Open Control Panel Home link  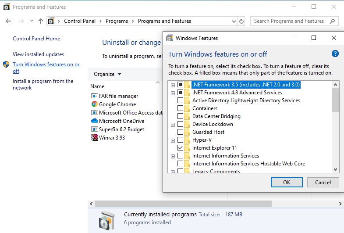pos(36,39)
